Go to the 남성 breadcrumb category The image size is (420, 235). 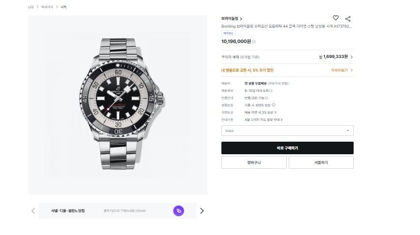[x=31, y=7]
